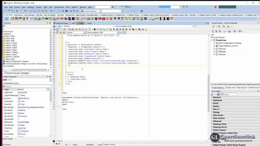Pick the blue globe component in the palette

[73, 19]
